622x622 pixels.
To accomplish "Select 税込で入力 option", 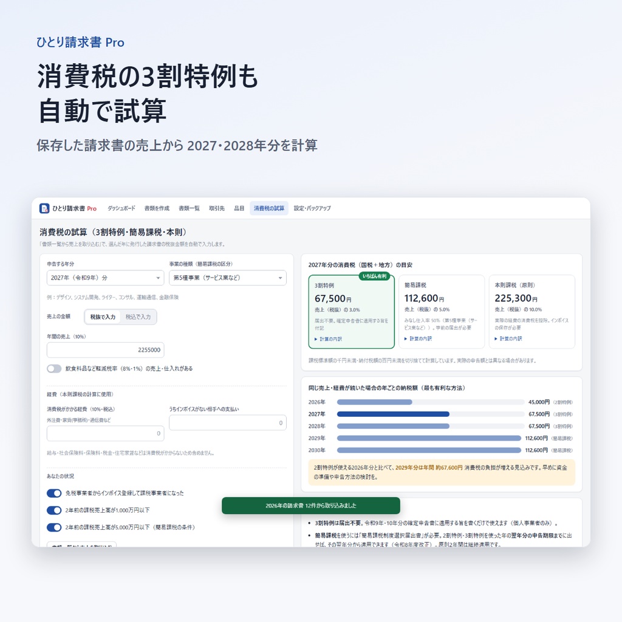I will [x=138, y=317].
